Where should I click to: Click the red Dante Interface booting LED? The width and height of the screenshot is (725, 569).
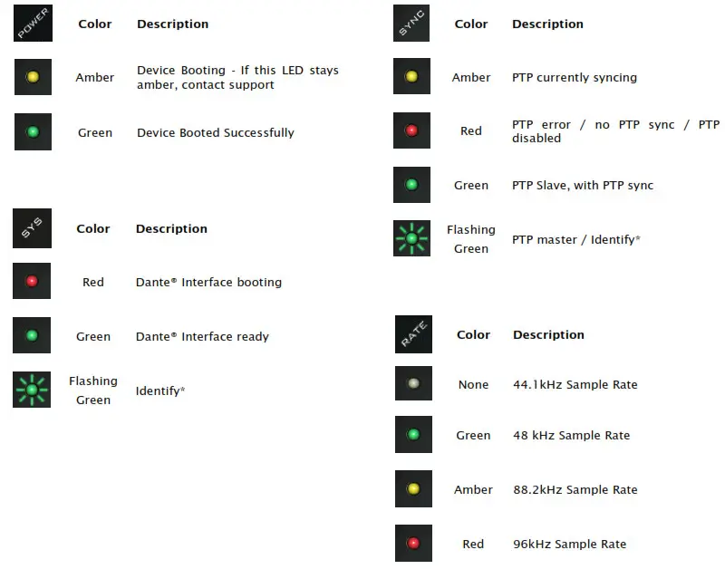tap(32, 281)
